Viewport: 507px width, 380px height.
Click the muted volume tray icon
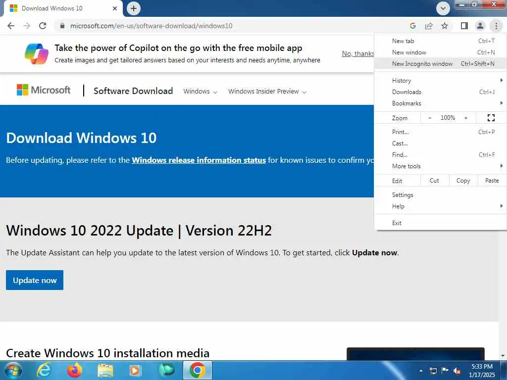point(457,371)
